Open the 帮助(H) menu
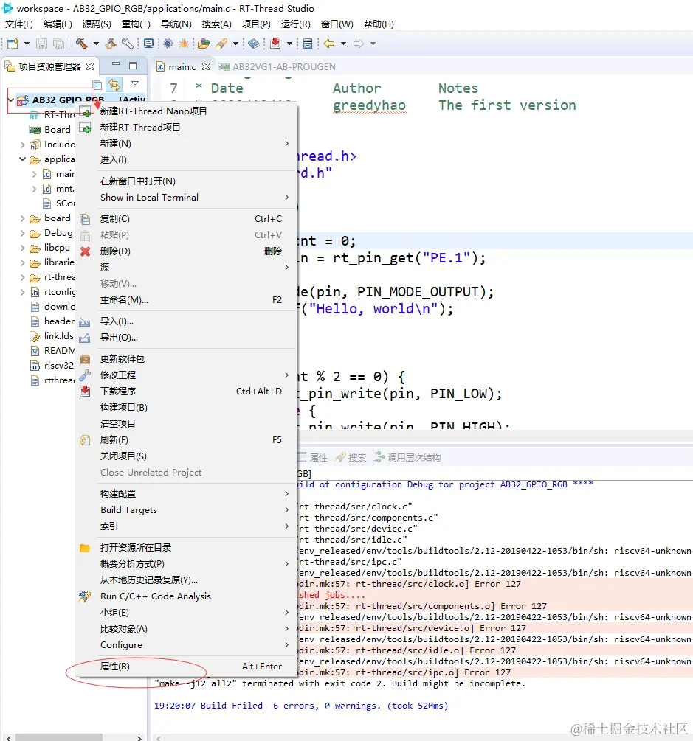This screenshot has height=741, width=693. pyautogui.click(x=379, y=24)
